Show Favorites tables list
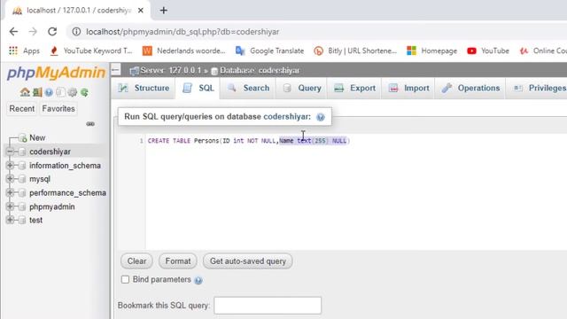The width and height of the screenshot is (567, 319). point(58,108)
